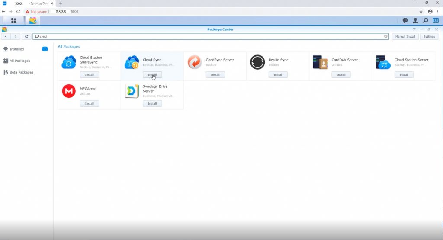This screenshot has height=240, width=443.
Task: Select All Packages in the sidebar
Action: 26,61
